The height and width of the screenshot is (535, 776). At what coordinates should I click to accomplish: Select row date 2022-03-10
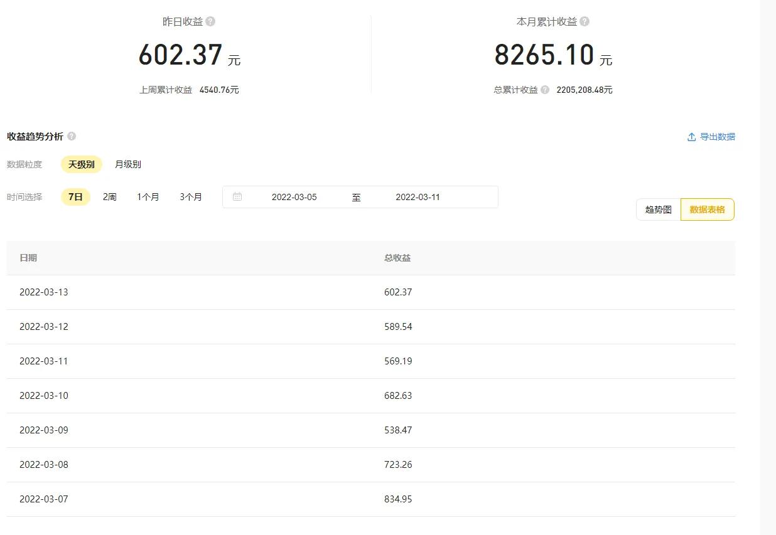click(x=44, y=396)
